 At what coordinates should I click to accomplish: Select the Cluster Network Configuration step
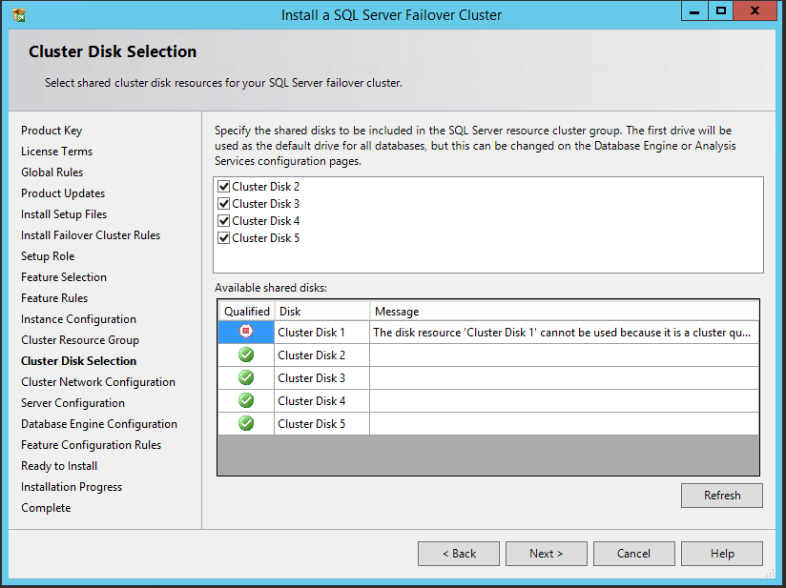tap(98, 382)
